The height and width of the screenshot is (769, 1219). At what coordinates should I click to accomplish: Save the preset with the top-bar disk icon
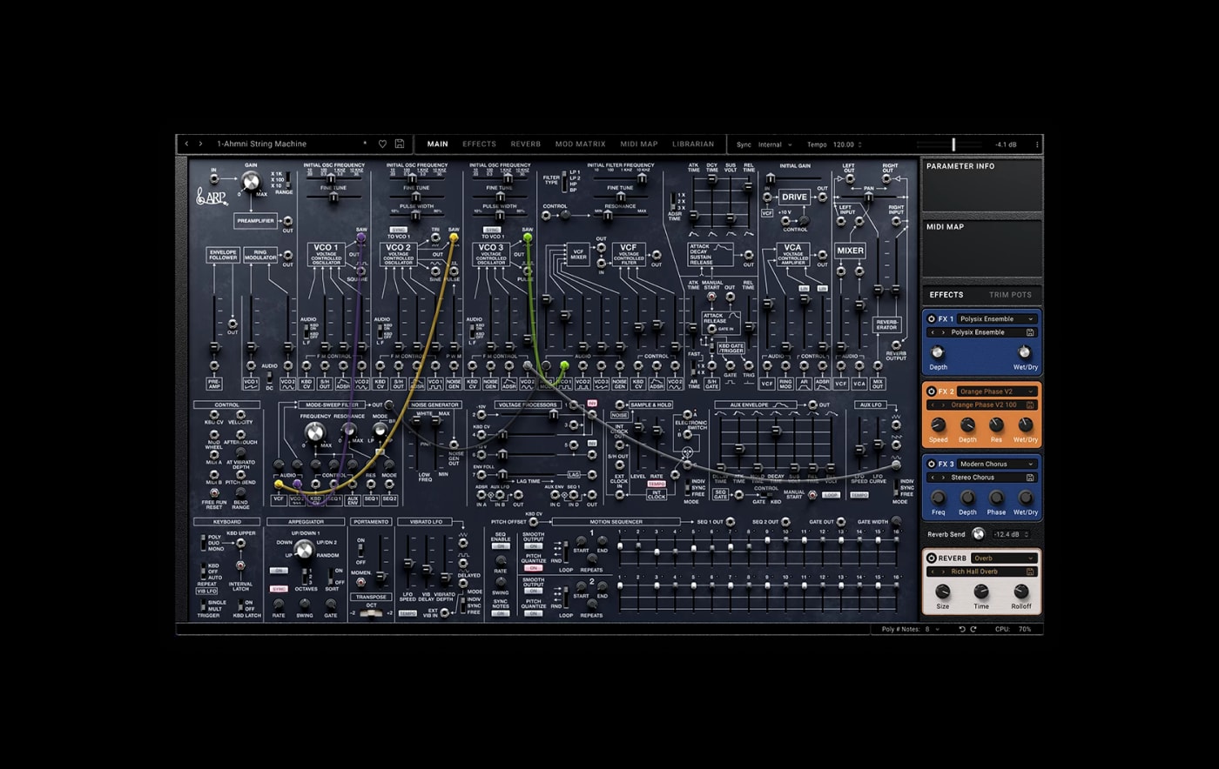400,144
